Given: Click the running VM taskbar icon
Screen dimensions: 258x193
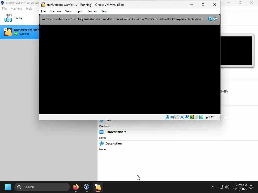Looking at the screenshot, I should click(x=98, y=187).
